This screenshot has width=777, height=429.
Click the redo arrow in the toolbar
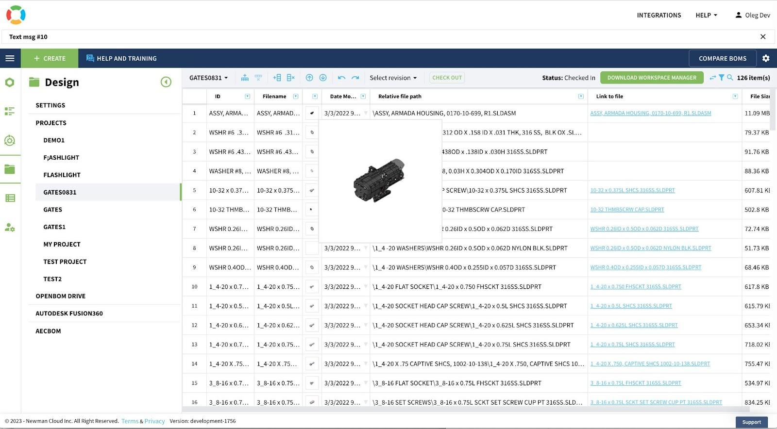355,78
